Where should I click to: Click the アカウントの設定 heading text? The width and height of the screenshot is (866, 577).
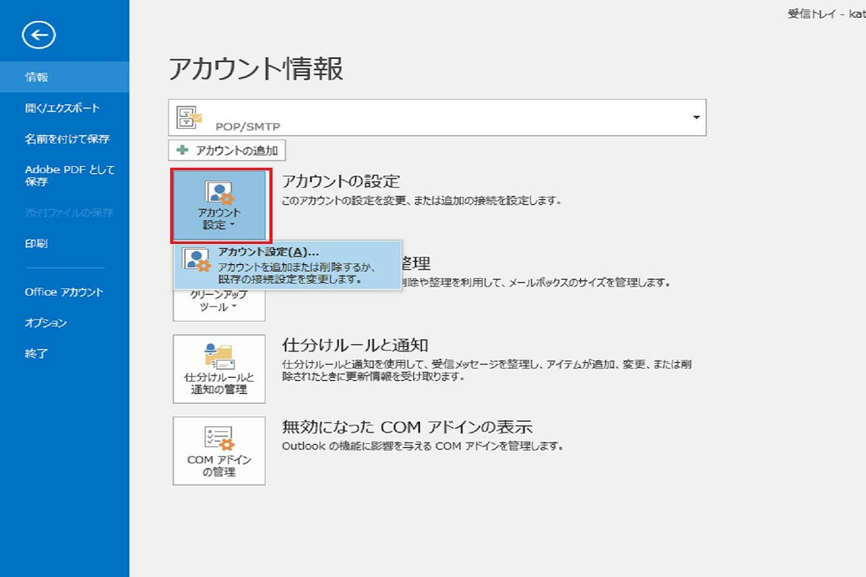341,181
